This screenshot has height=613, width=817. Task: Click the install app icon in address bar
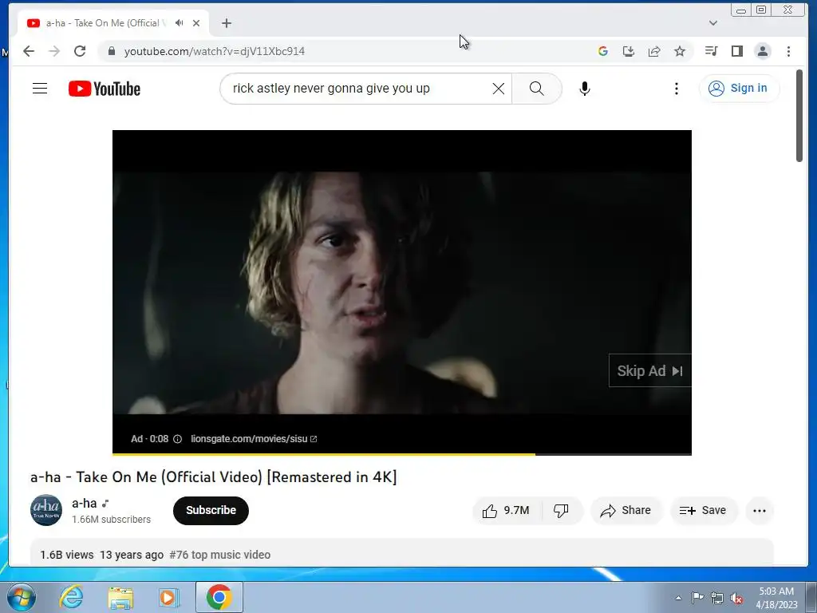[x=629, y=51]
